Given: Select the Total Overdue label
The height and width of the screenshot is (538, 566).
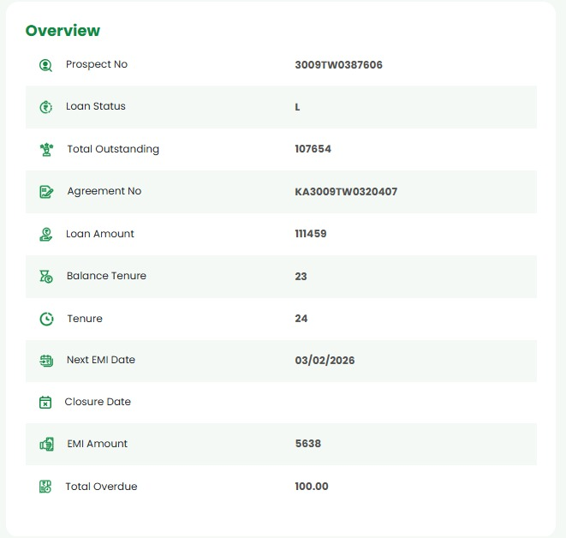Looking at the screenshot, I should (101, 487).
